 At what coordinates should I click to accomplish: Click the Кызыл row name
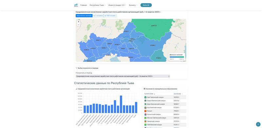click(150, 111)
